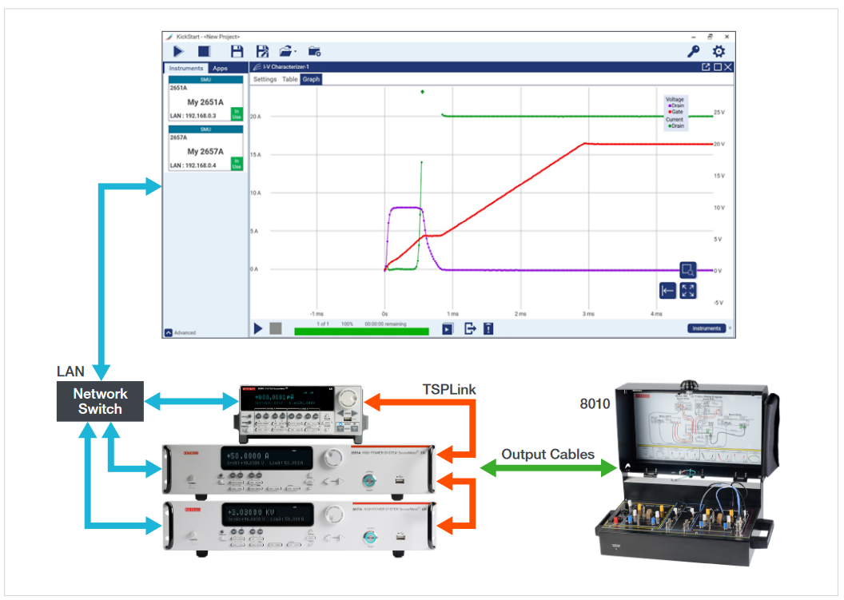Toggle the In Use indicator for My 2651A
Screen dimensions: 844x600
pos(237,113)
